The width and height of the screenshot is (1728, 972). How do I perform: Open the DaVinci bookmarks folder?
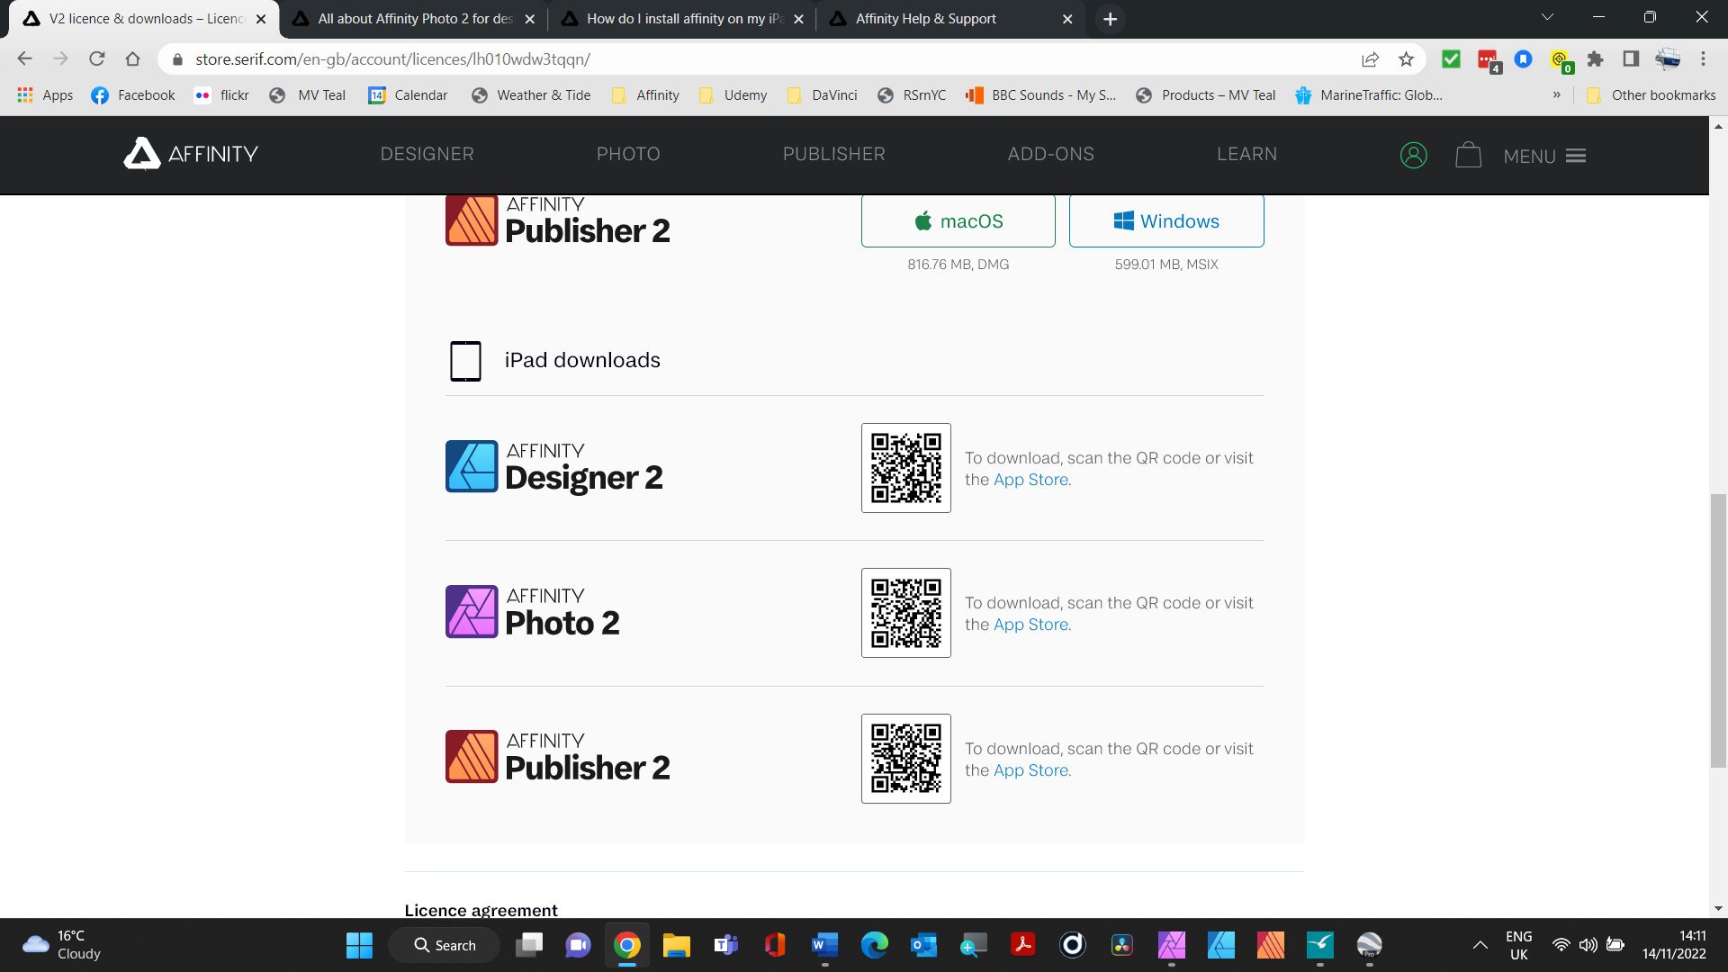(822, 95)
